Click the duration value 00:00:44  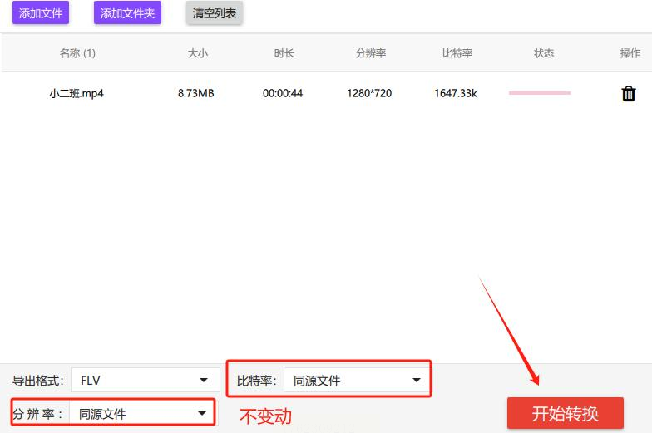[283, 93]
